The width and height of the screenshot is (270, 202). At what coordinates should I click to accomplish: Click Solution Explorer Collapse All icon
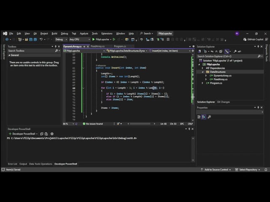tap(216, 51)
